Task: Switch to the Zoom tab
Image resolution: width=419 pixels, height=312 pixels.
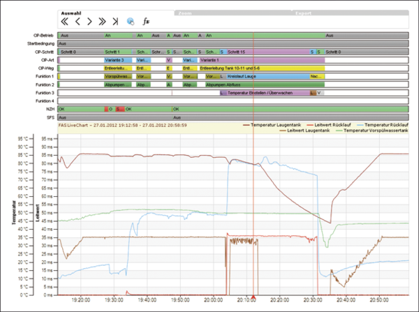Action: [x=185, y=13]
